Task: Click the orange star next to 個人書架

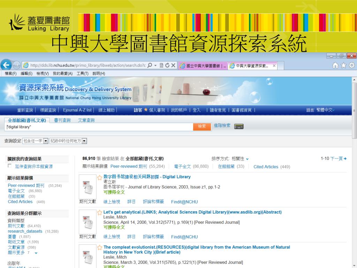Action: (x=146, y=110)
